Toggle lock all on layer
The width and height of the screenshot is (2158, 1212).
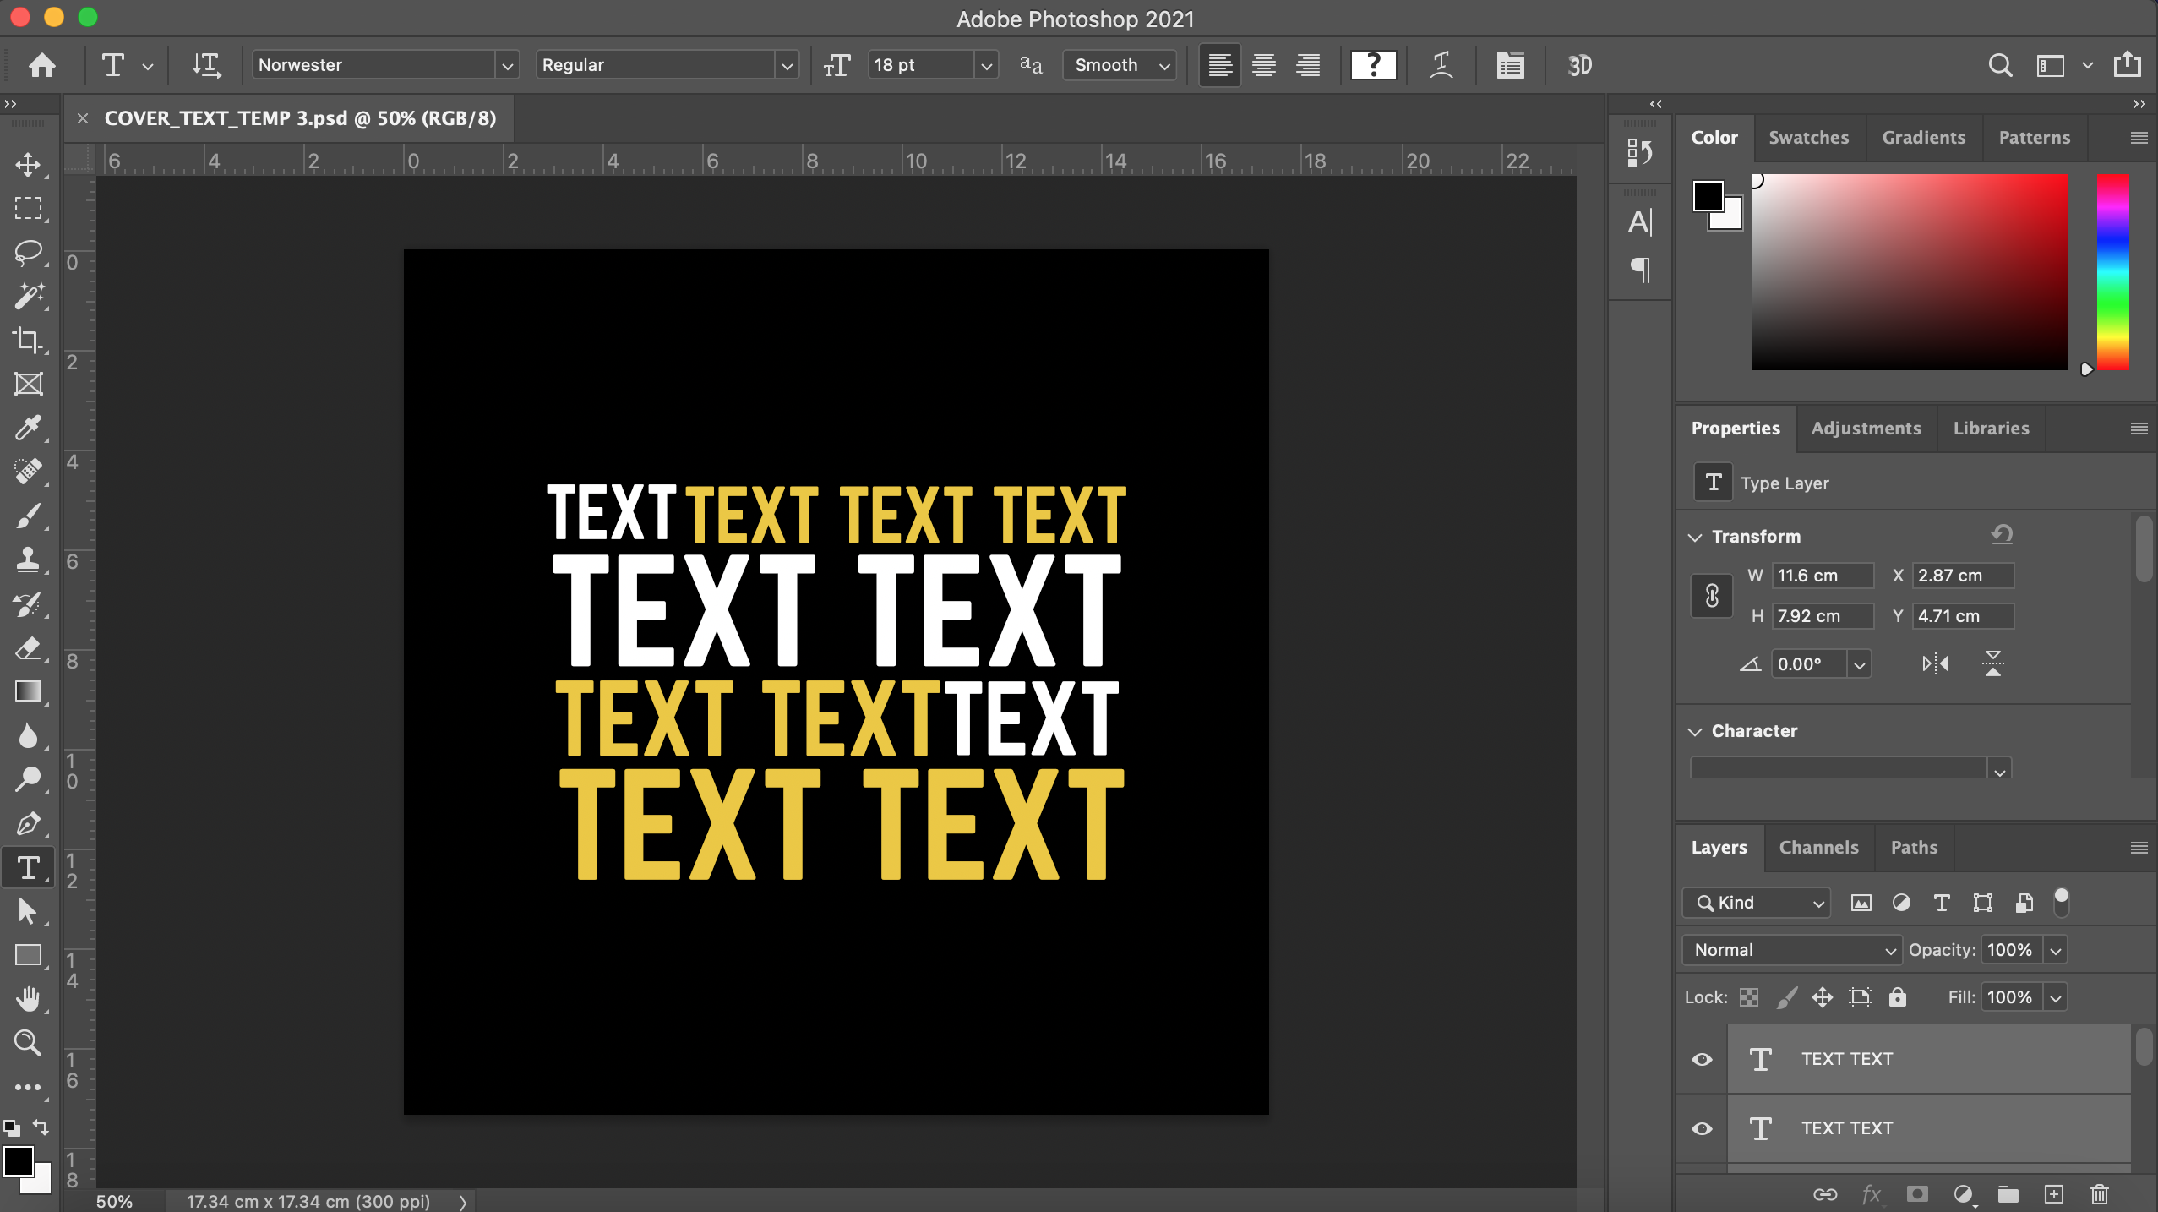[x=1898, y=997]
